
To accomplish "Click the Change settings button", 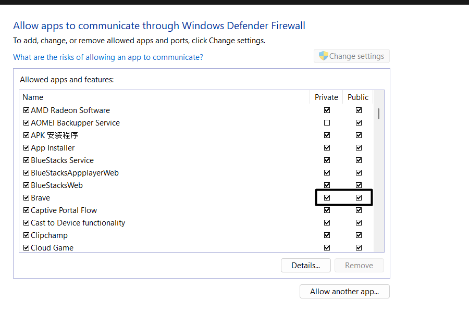I will click(x=352, y=56).
